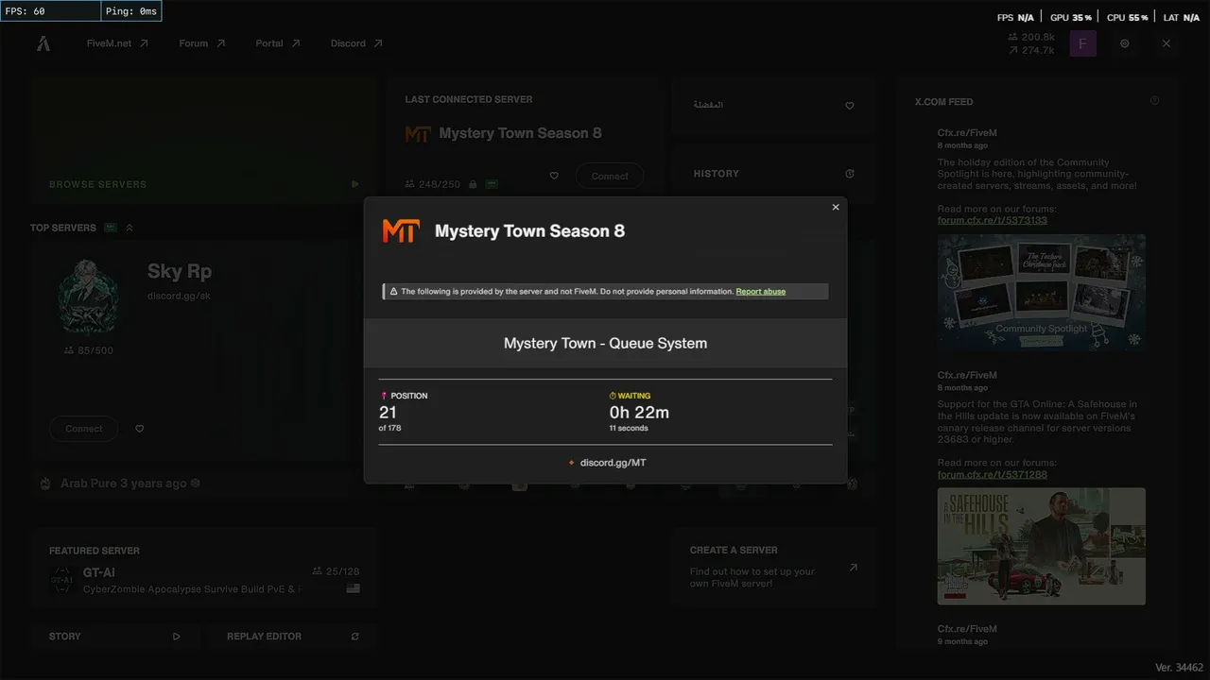Open the settings gear icon
The height and width of the screenshot is (680, 1210).
1125,43
